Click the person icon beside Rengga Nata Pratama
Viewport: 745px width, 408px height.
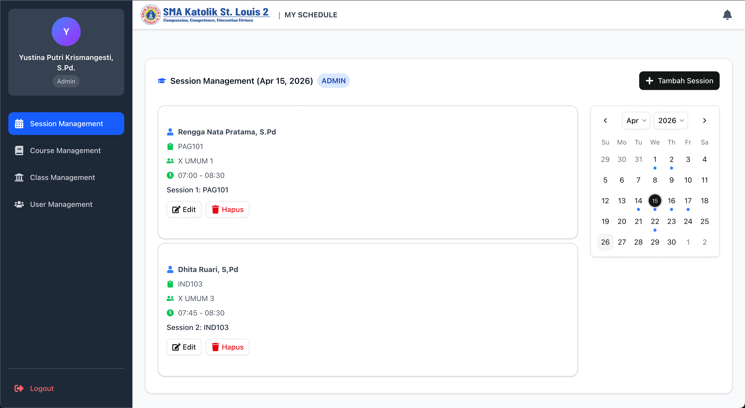(x=170, y=132)
